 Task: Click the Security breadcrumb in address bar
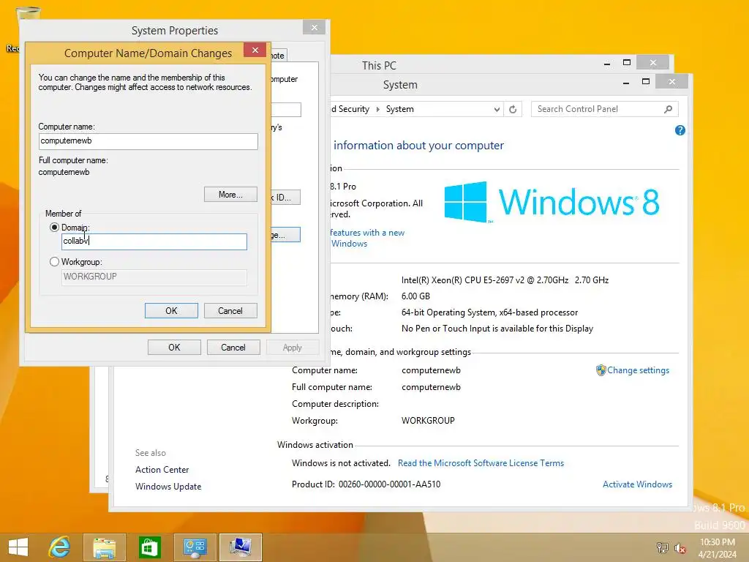(353, 109)
